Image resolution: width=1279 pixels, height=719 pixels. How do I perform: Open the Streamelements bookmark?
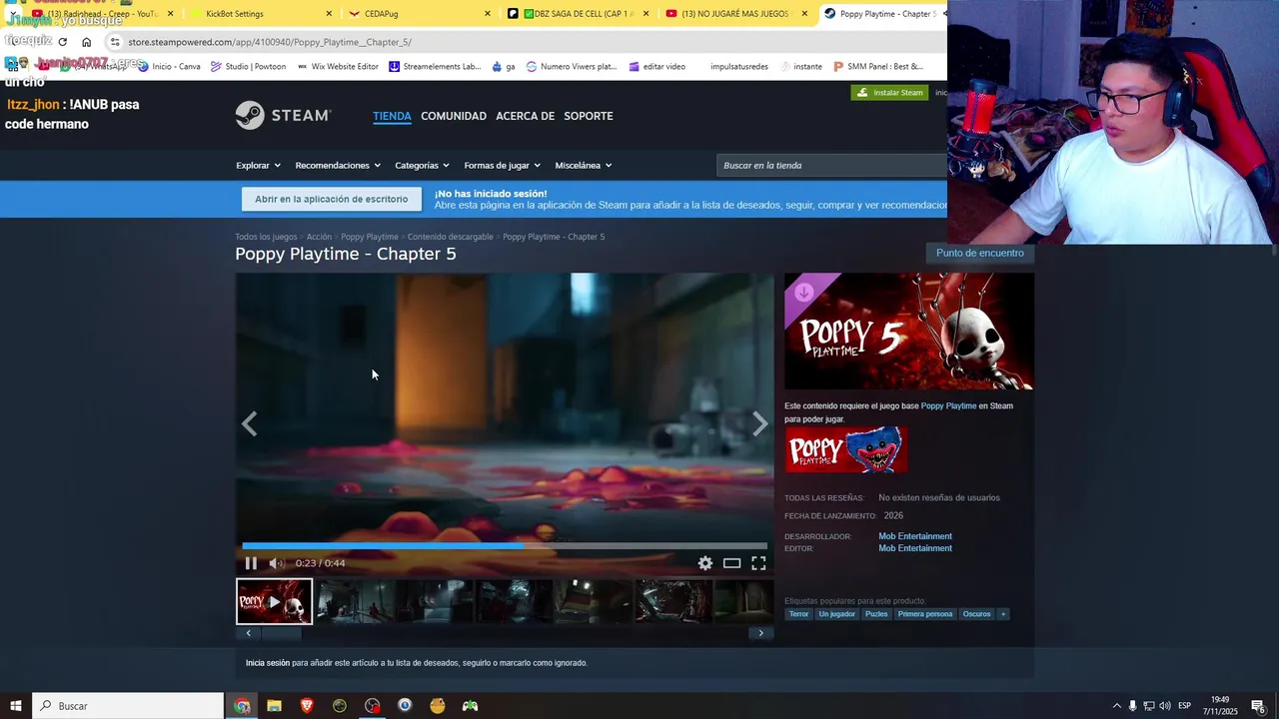point(435,67)
